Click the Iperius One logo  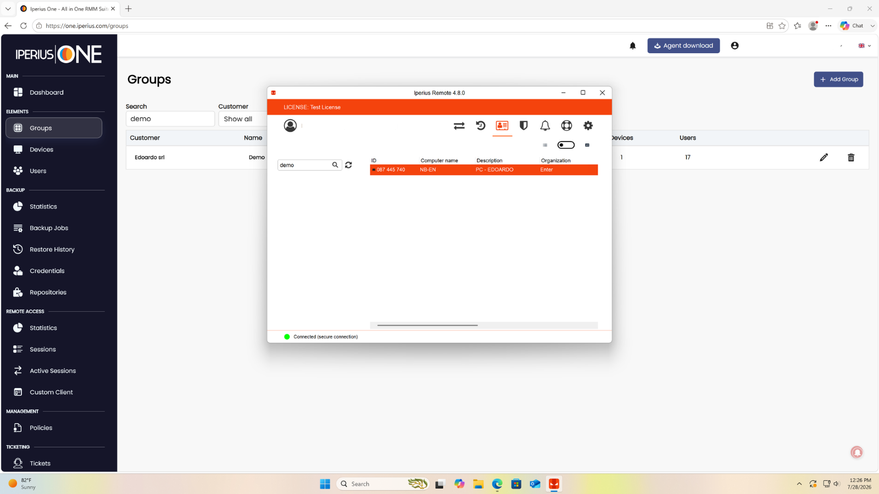pyautogui.click(x=58, y=54)
